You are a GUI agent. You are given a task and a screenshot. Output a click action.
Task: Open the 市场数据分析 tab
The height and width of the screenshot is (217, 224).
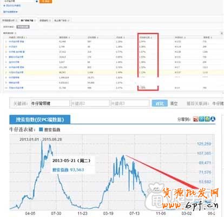pyautogui.click(x=9, y=21)
